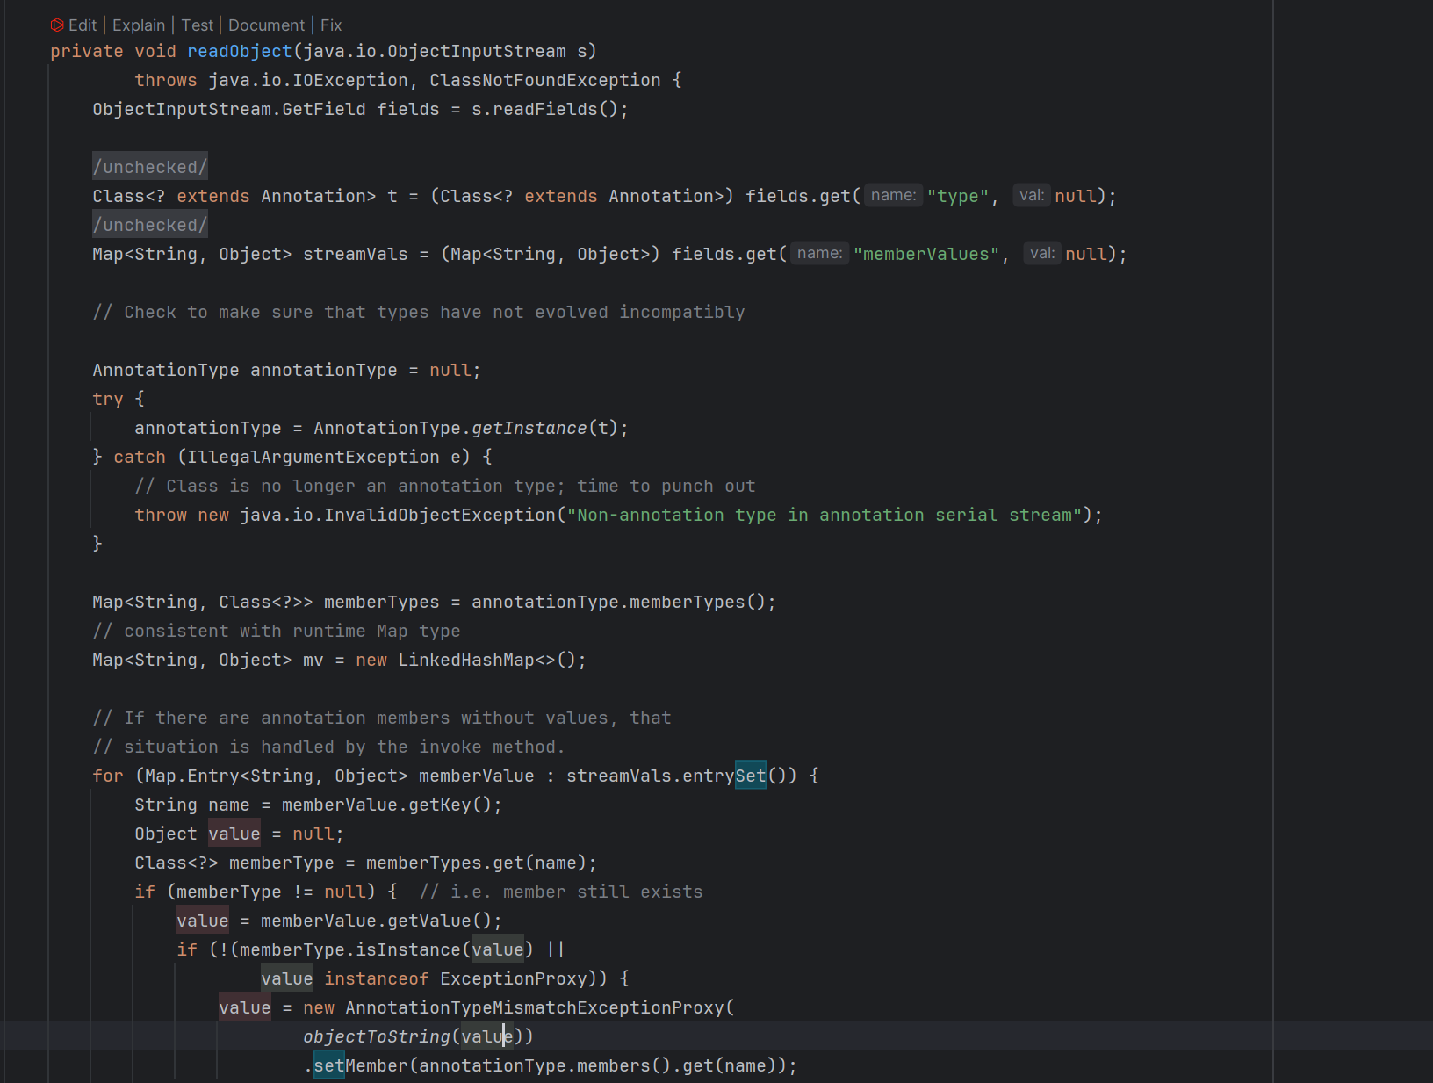
Task: Click the Document code lens action
Action: coord(267,25)
